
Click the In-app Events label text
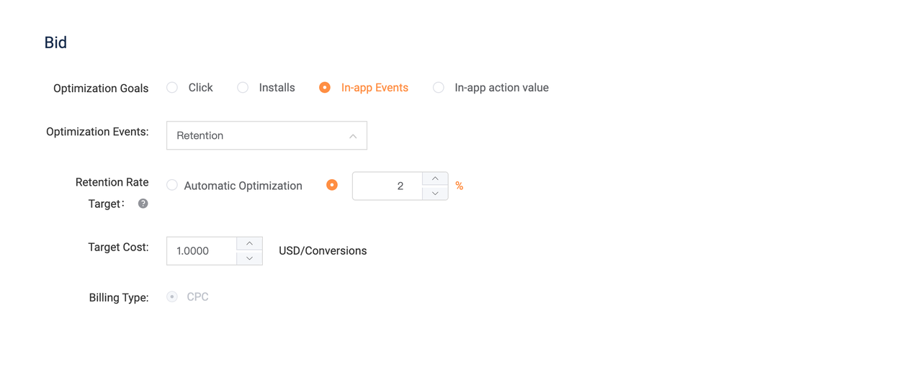[x=375, y=88]
